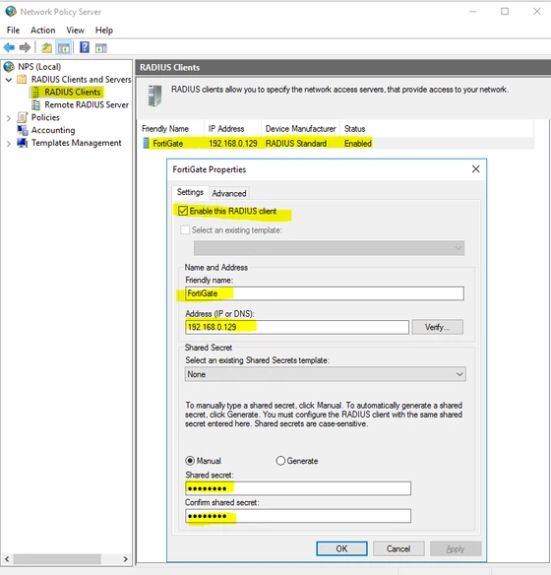This screenshot has height=575, width=551.
Task: Click the FortiGate row device icon
Action: click(147, 143)
